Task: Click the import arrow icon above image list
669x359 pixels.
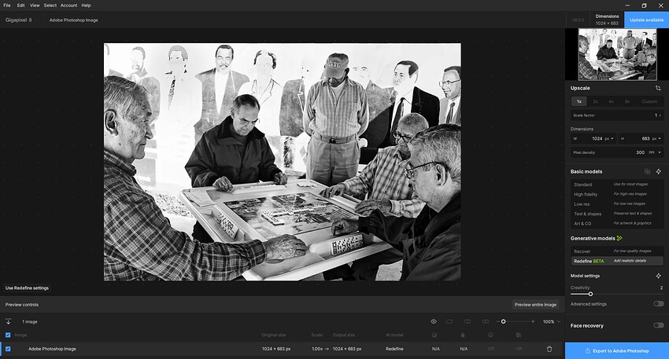Action: tap(9, 321)
